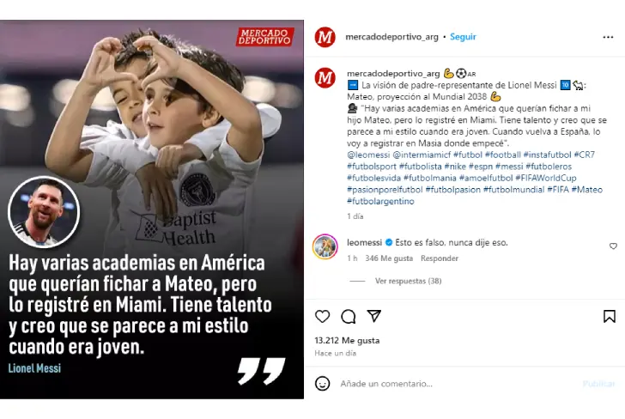Save the post with the bookmark icon
Screen dimensions: 625x419
pyautogui.click(x=609, y=317)
